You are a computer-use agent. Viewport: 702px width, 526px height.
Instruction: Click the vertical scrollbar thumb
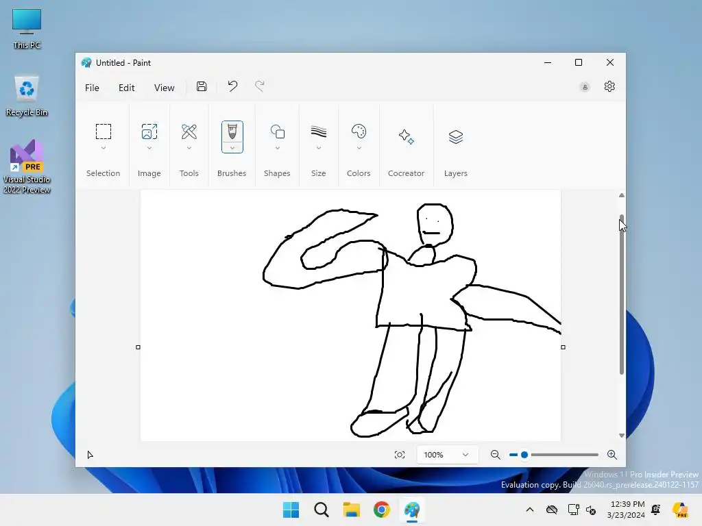coord(621,295)
